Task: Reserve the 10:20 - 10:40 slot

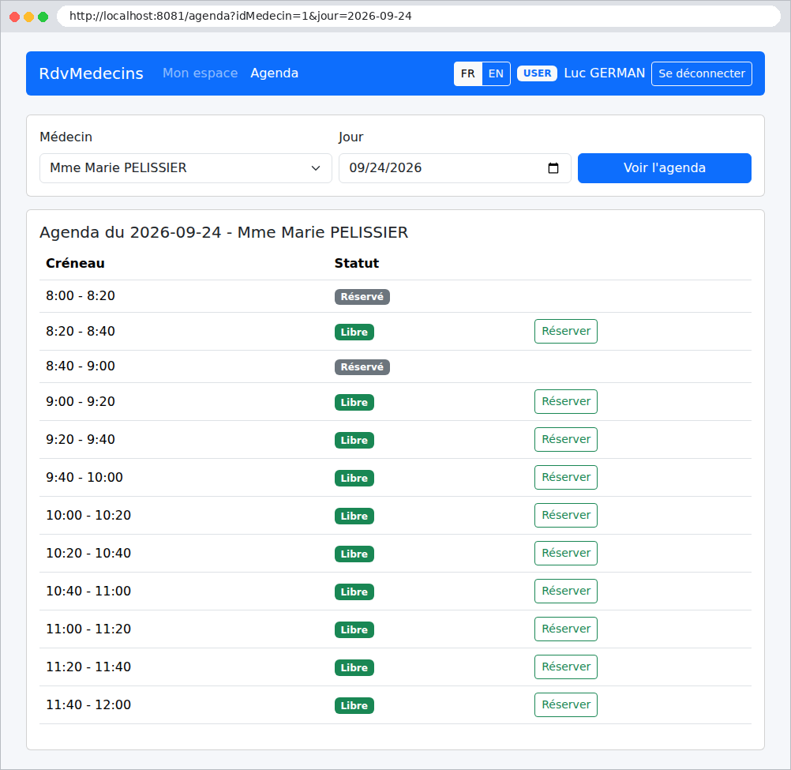Action: 566,553
